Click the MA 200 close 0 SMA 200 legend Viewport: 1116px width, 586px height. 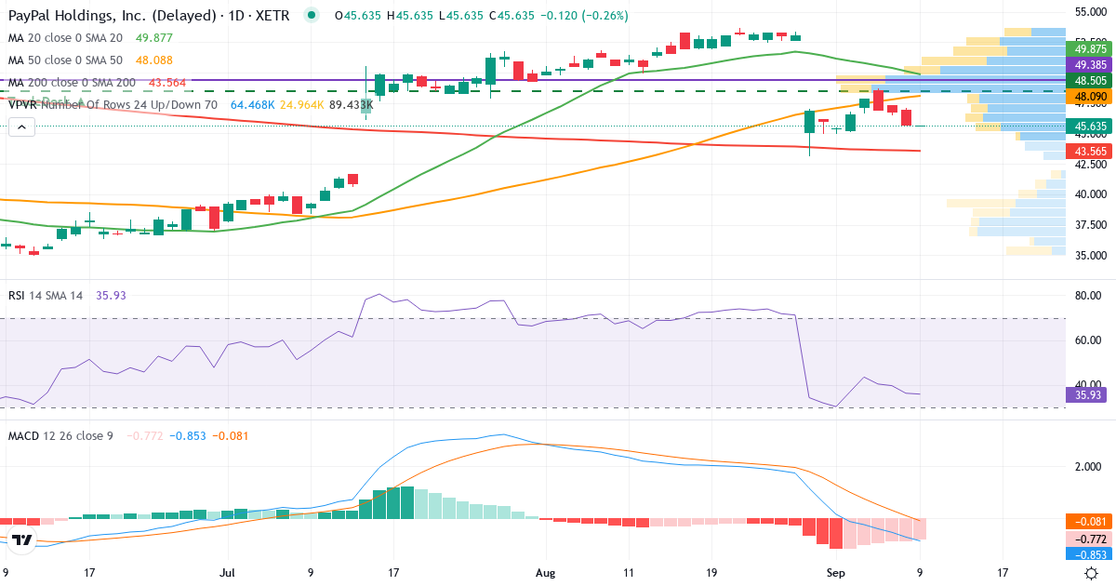tap(72, 83)
